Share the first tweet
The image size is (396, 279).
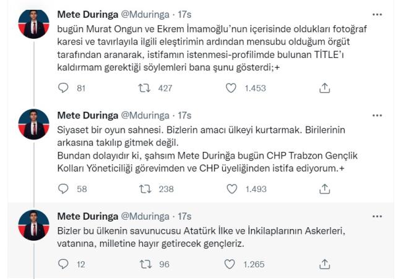pyautogui.click(x=324, y=88)
